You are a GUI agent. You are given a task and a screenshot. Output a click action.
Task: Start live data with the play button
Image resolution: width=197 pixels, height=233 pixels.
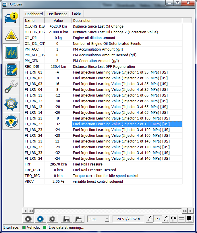tap(28, 219)
